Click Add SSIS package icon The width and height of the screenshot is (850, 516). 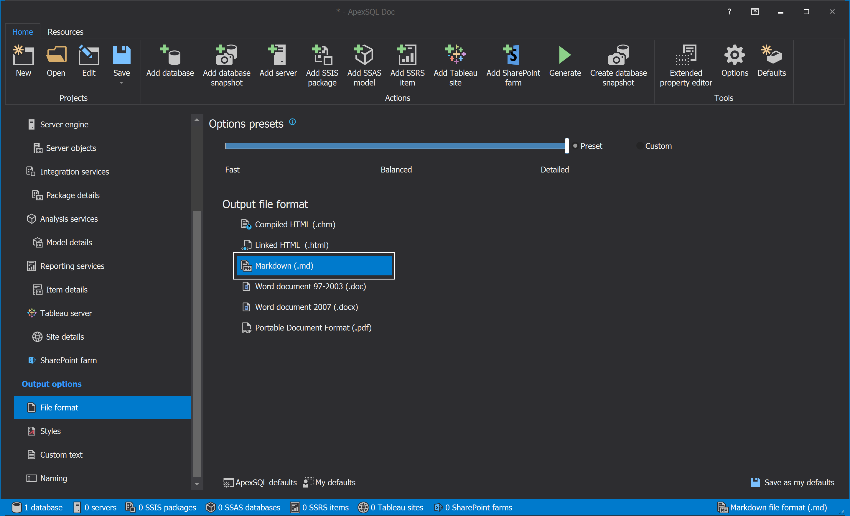click(322, 55)
